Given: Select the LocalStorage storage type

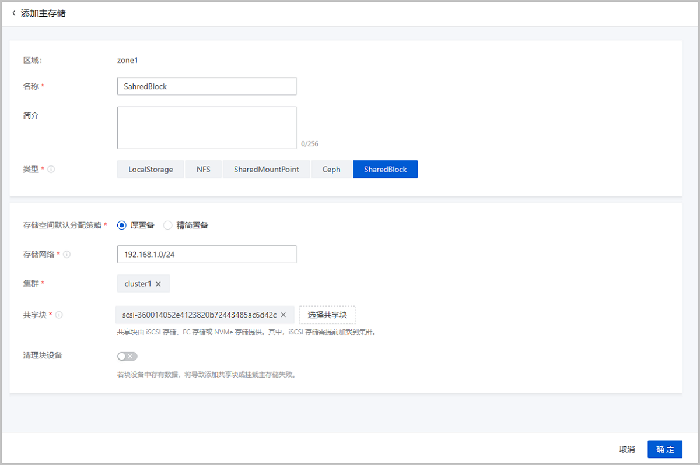Looking at the screenshot, I should tap(150, 169).
